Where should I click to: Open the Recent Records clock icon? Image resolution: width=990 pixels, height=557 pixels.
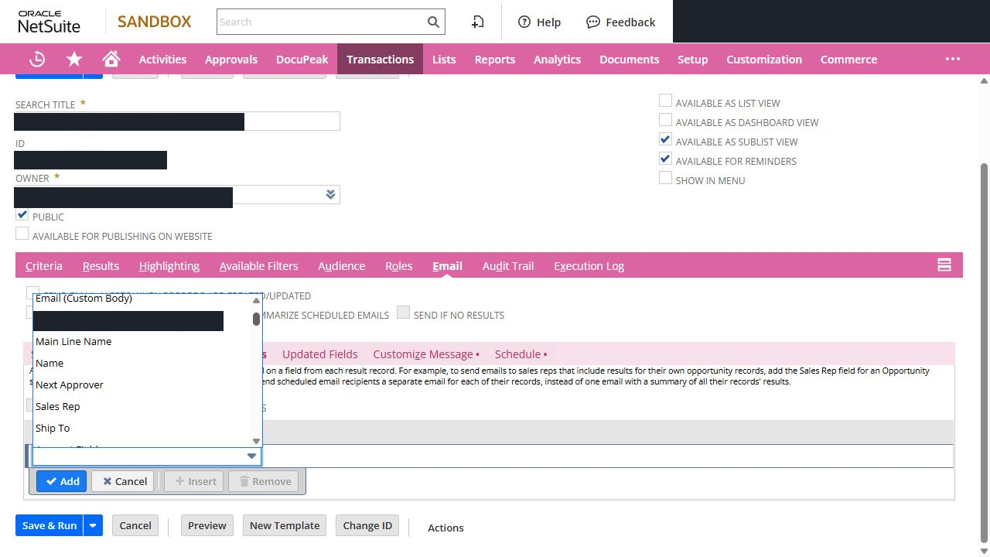[37, 59]
